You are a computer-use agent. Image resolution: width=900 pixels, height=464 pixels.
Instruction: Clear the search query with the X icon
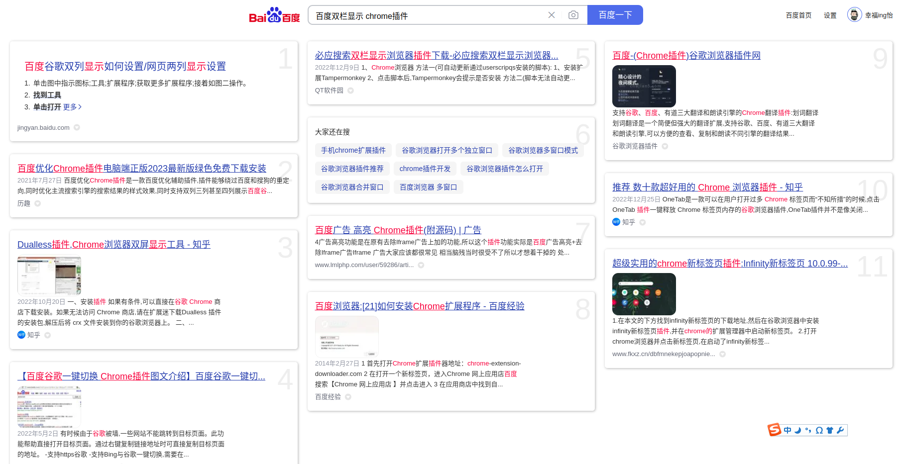(x=552, y=15)
